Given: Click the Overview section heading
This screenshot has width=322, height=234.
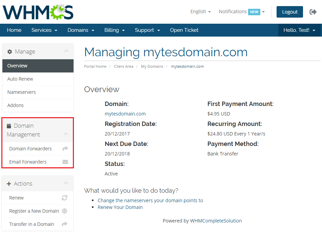Looking at the screenshot, I should [x=102, y=89].
